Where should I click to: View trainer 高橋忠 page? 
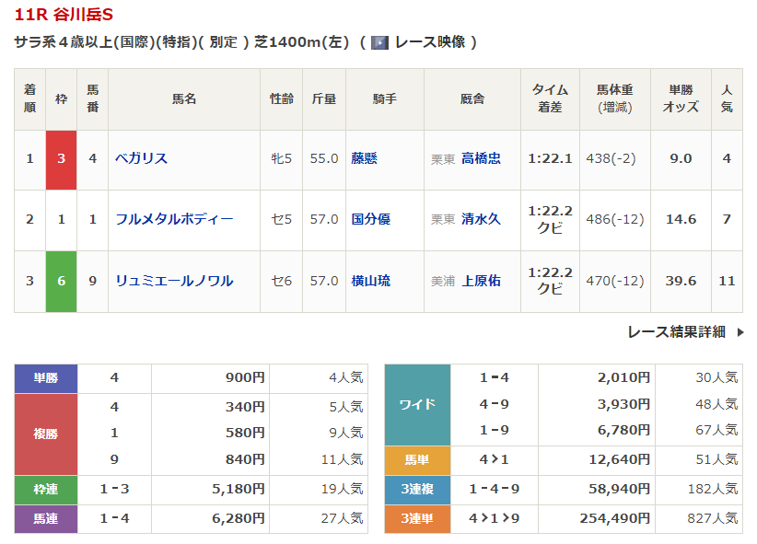(x=481, y=158)
